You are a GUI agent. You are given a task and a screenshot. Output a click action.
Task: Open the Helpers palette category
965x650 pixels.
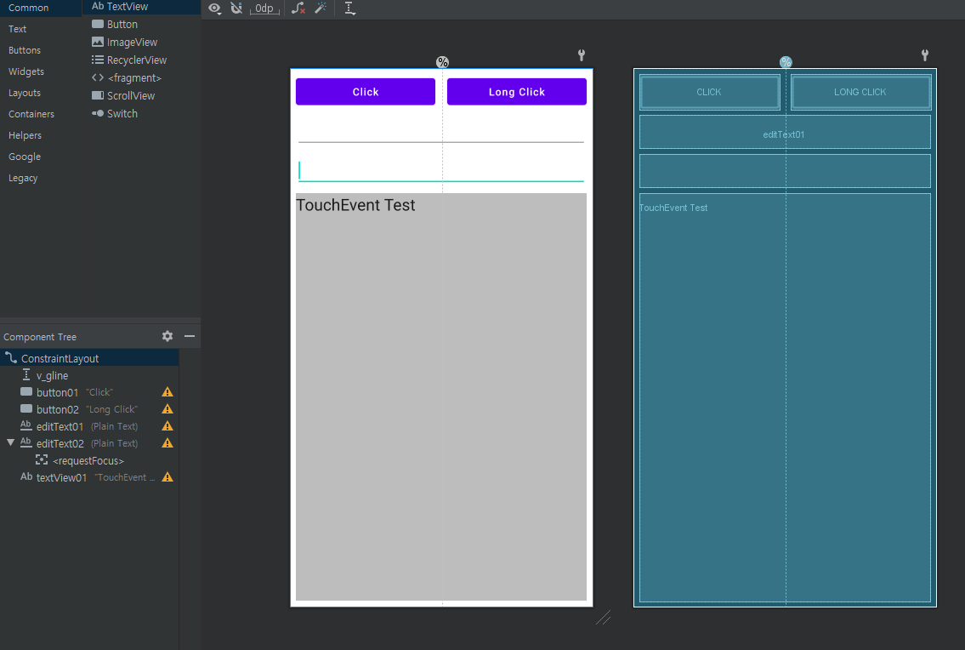coord(41,135)
